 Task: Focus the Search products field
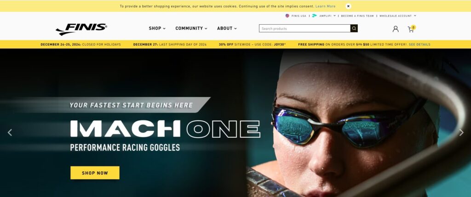coord(304,28)
